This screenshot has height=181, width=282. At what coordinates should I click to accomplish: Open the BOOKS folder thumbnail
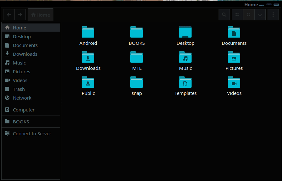click(137, 32)
